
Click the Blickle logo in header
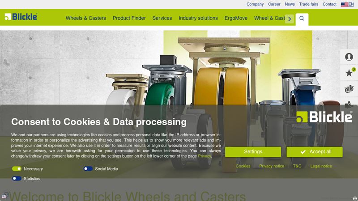(x=21, y=17)
